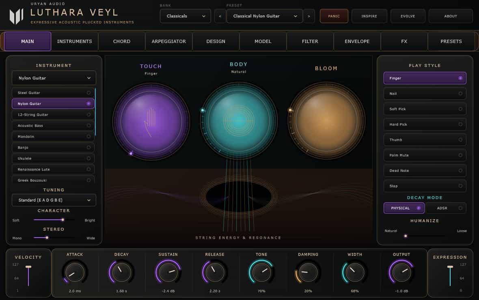Open the Envelope tab
The image size is (479, 300).
357,41
